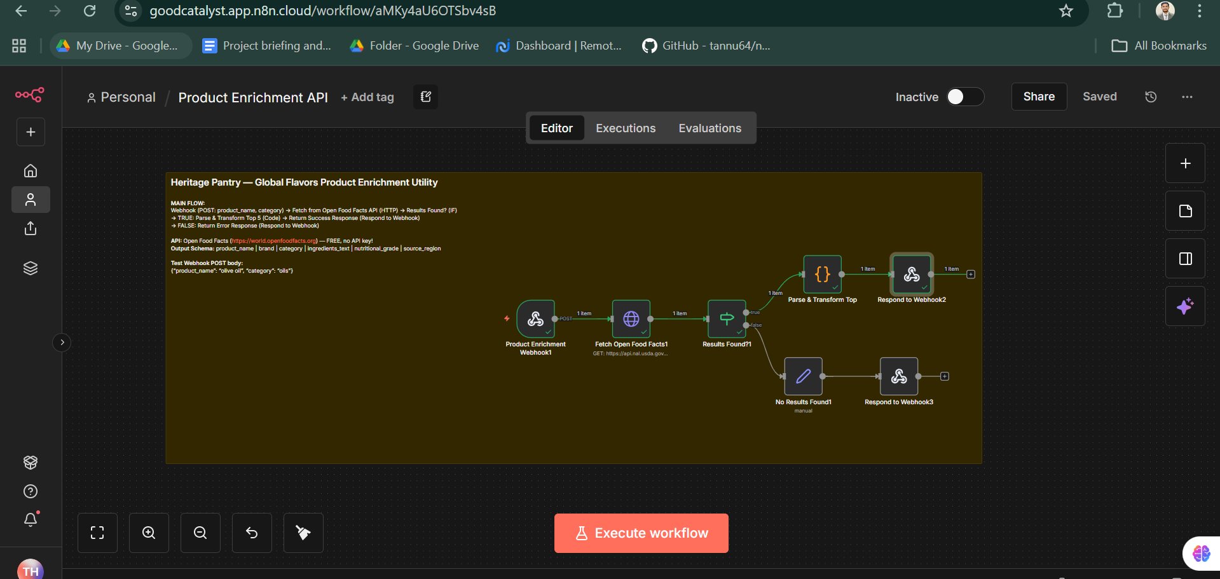Select the Parse & Transform Top code node
This screenshot has height=579, width=1220.
[822, 275]
